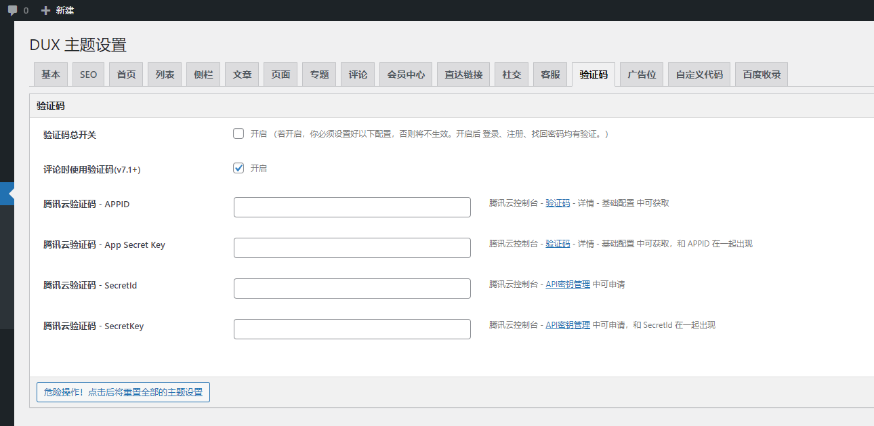Open the SEO settings tab
Image resolution: width=874 pixels, height=426 pixels.
click(x=89, y=74)
